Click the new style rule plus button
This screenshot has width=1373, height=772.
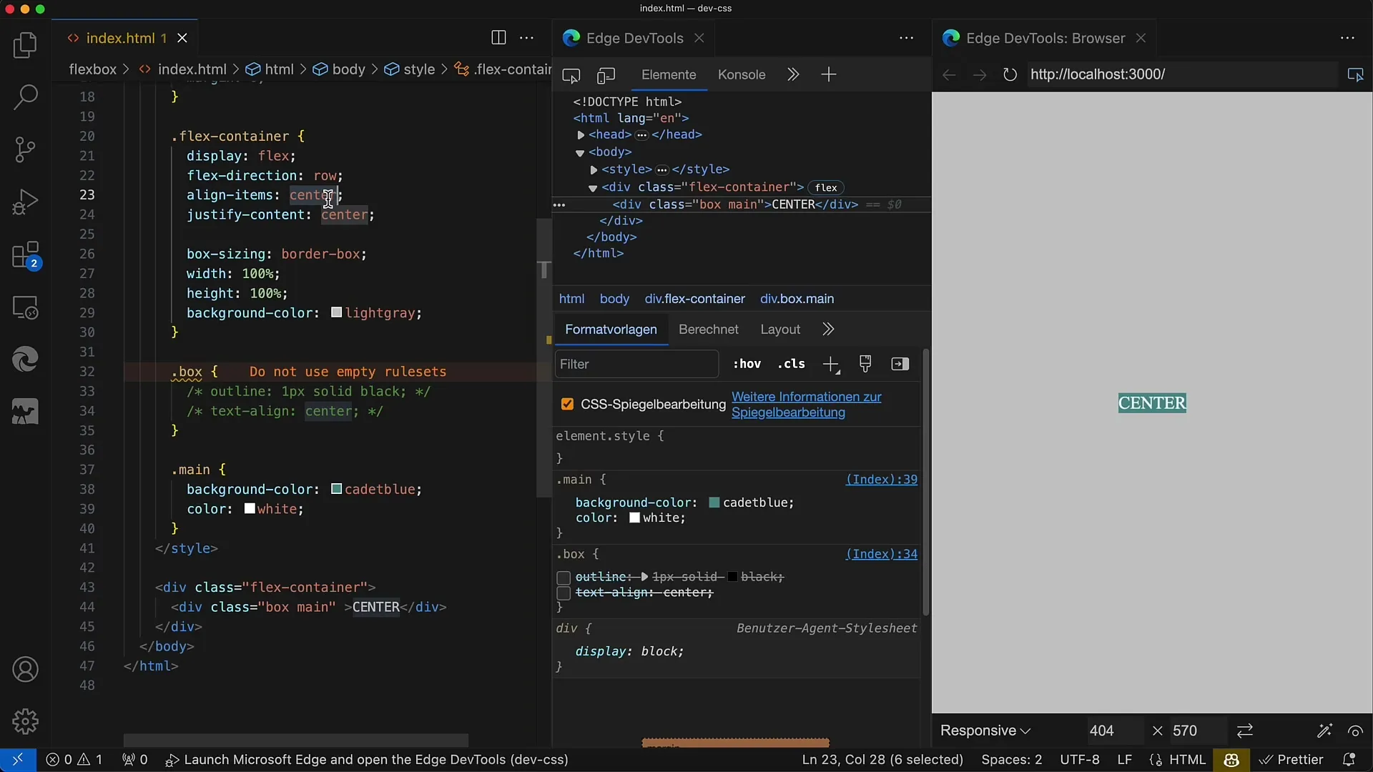point(831,365)
